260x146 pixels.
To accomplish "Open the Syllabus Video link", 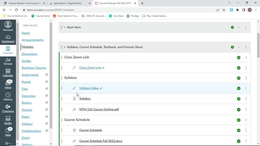I will pyautogui.click(x=89, y=88).
